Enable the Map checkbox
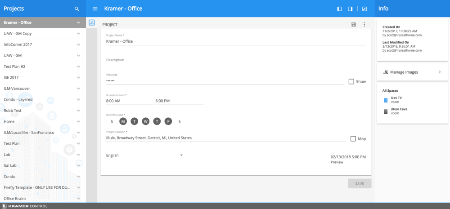 point(353,139)
